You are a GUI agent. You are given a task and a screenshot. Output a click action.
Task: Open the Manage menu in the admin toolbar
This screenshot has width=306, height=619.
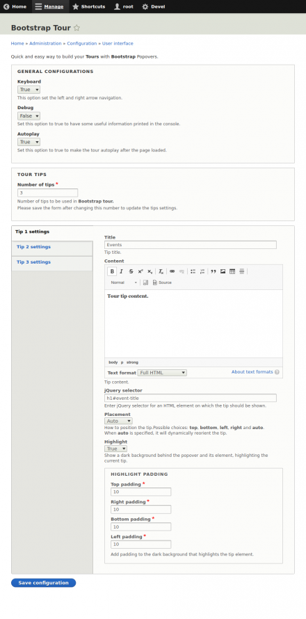tap(50, 7)
